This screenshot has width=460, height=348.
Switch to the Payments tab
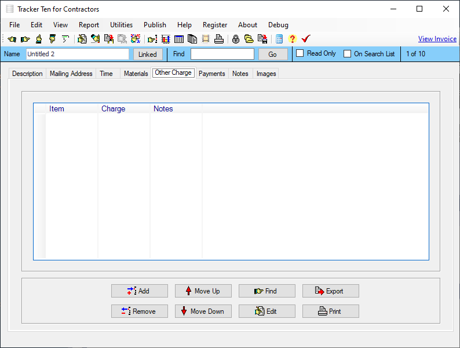click(x=212, y=74)
